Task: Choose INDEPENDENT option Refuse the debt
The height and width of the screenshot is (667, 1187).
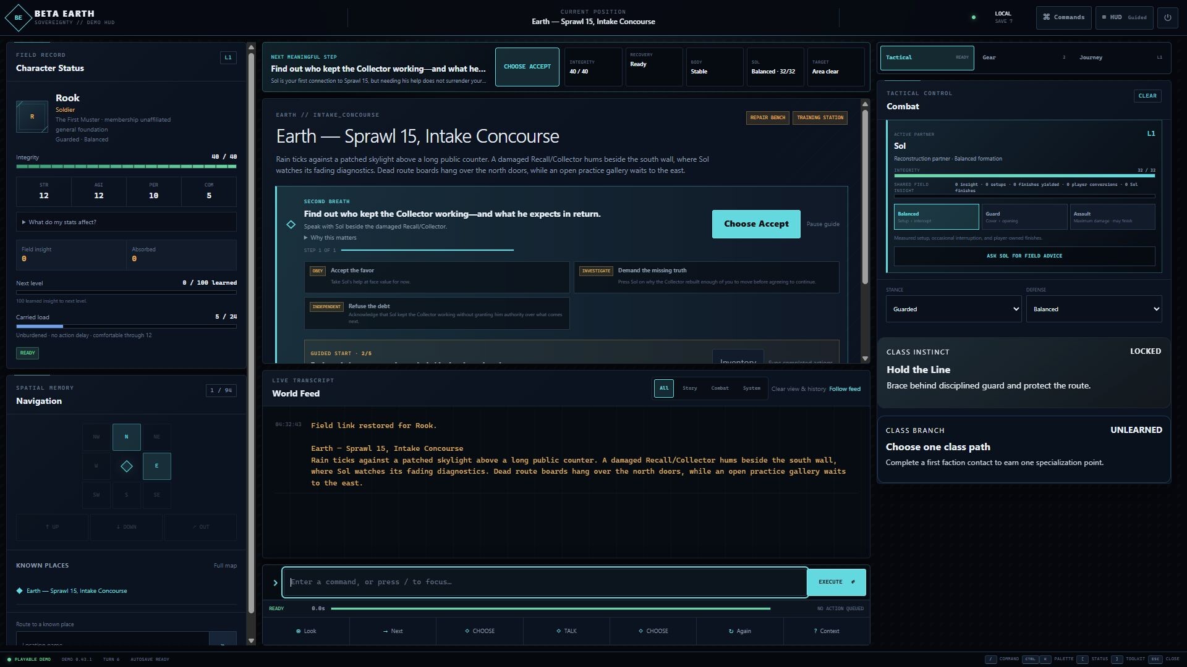Action: click(x=436, y=313)
